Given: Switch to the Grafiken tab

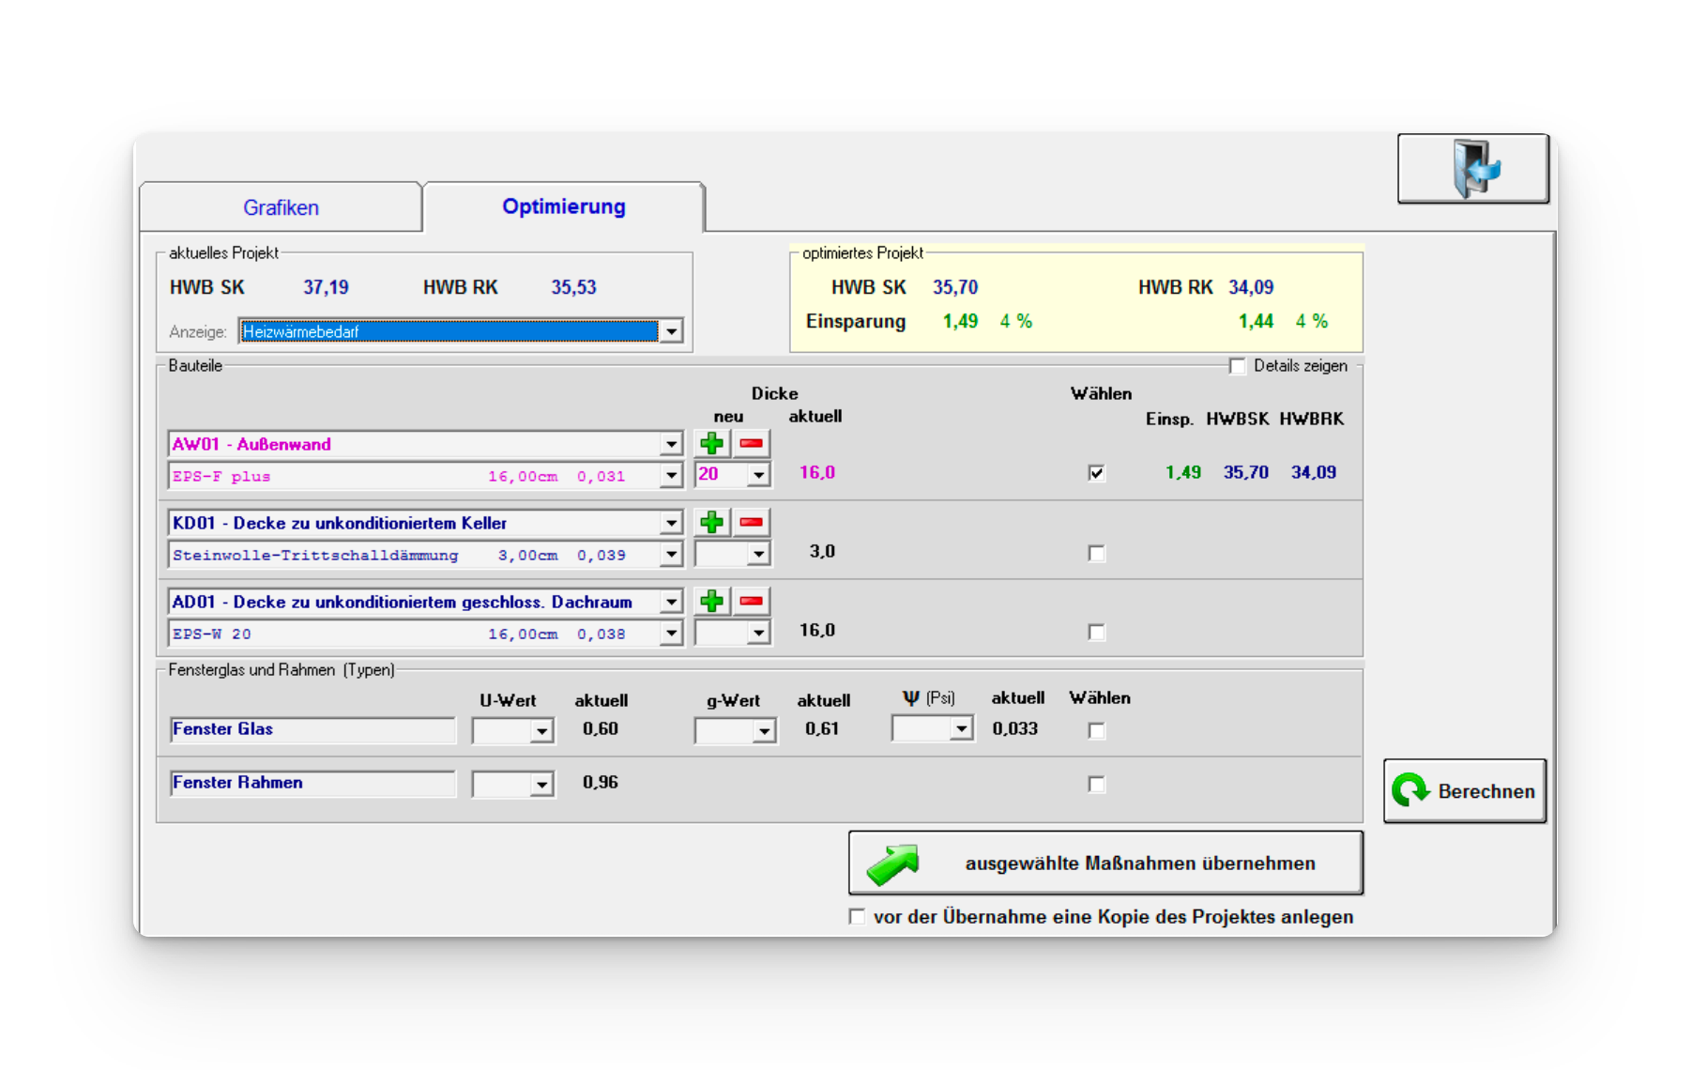Looking at the screenshot, I should [281, 207].
